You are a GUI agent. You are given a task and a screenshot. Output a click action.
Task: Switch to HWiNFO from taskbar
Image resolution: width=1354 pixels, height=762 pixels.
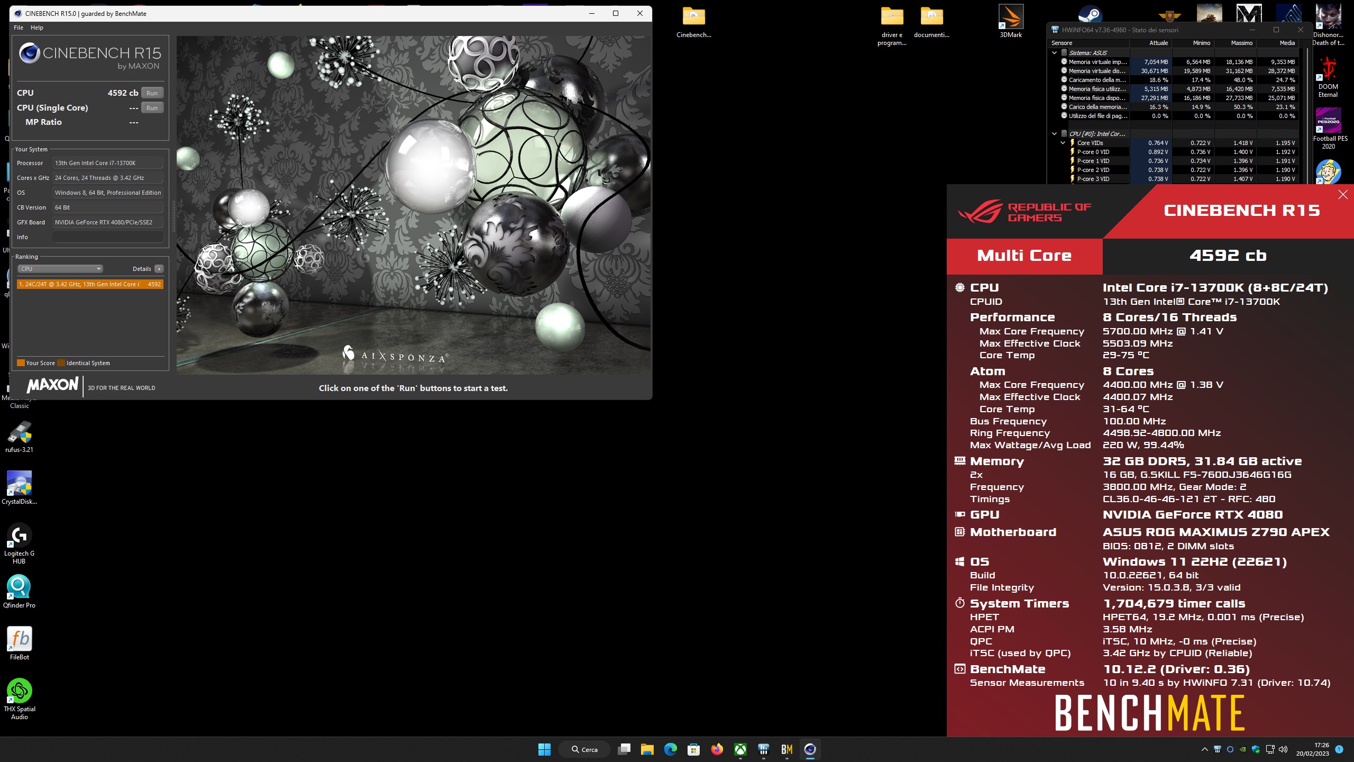[764, 749]
